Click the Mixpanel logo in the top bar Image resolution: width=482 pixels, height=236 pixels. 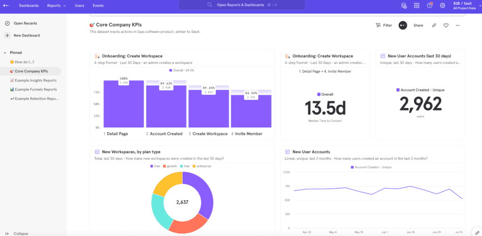[6, 6]
